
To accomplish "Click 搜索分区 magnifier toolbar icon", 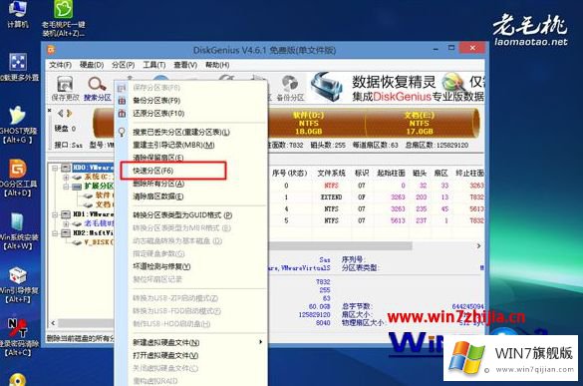I will pos(98,88).
